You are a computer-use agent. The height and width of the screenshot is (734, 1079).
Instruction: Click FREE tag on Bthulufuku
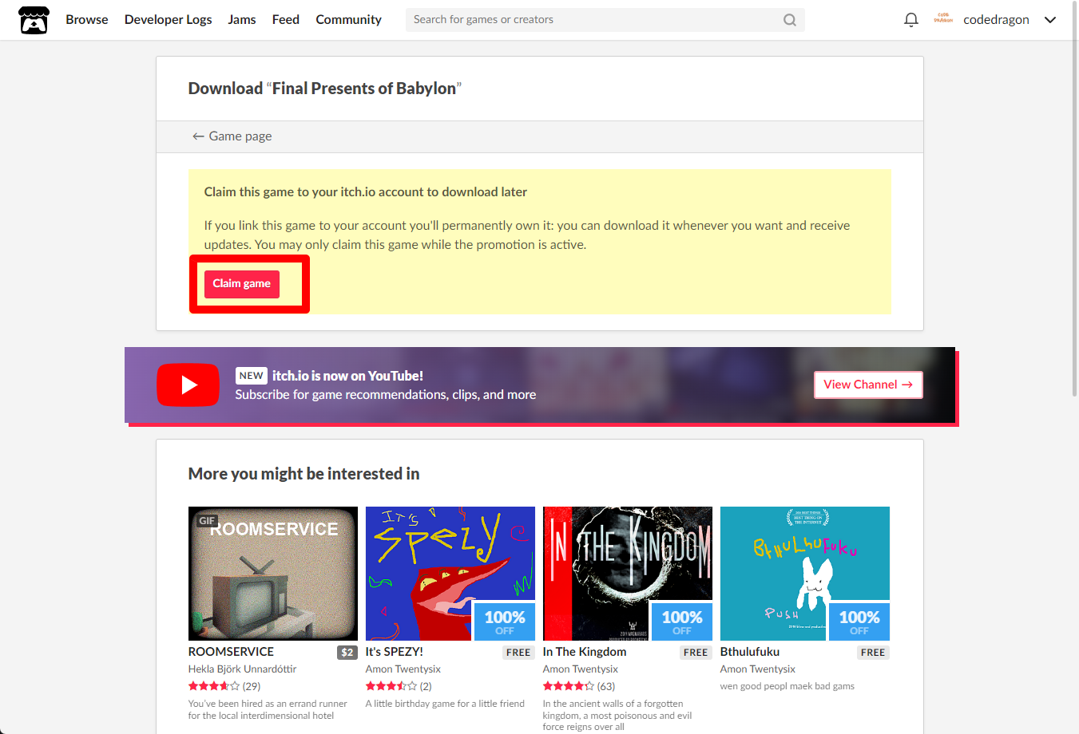point(873,653)
